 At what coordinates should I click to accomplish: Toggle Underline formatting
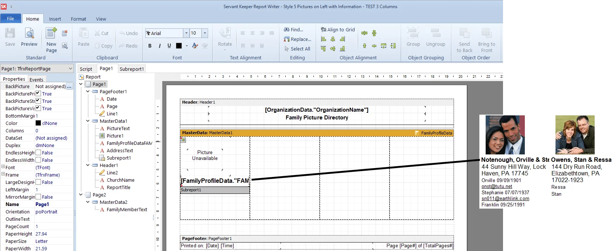tap(169, 46)
